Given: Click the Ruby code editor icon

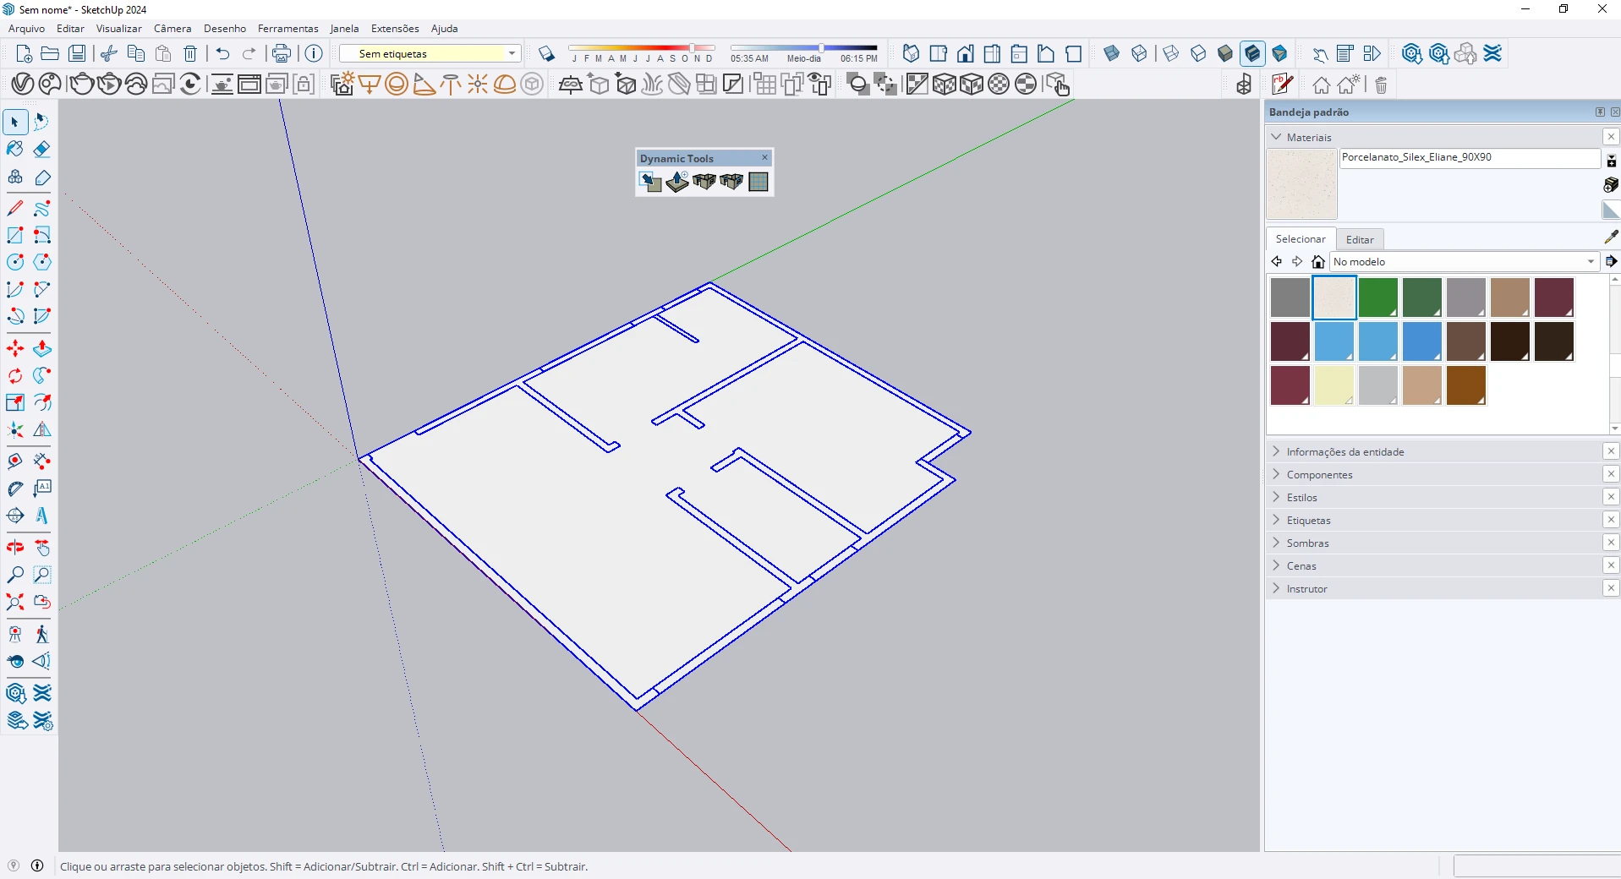Looking at the screenshot, I should (1282, 85).
